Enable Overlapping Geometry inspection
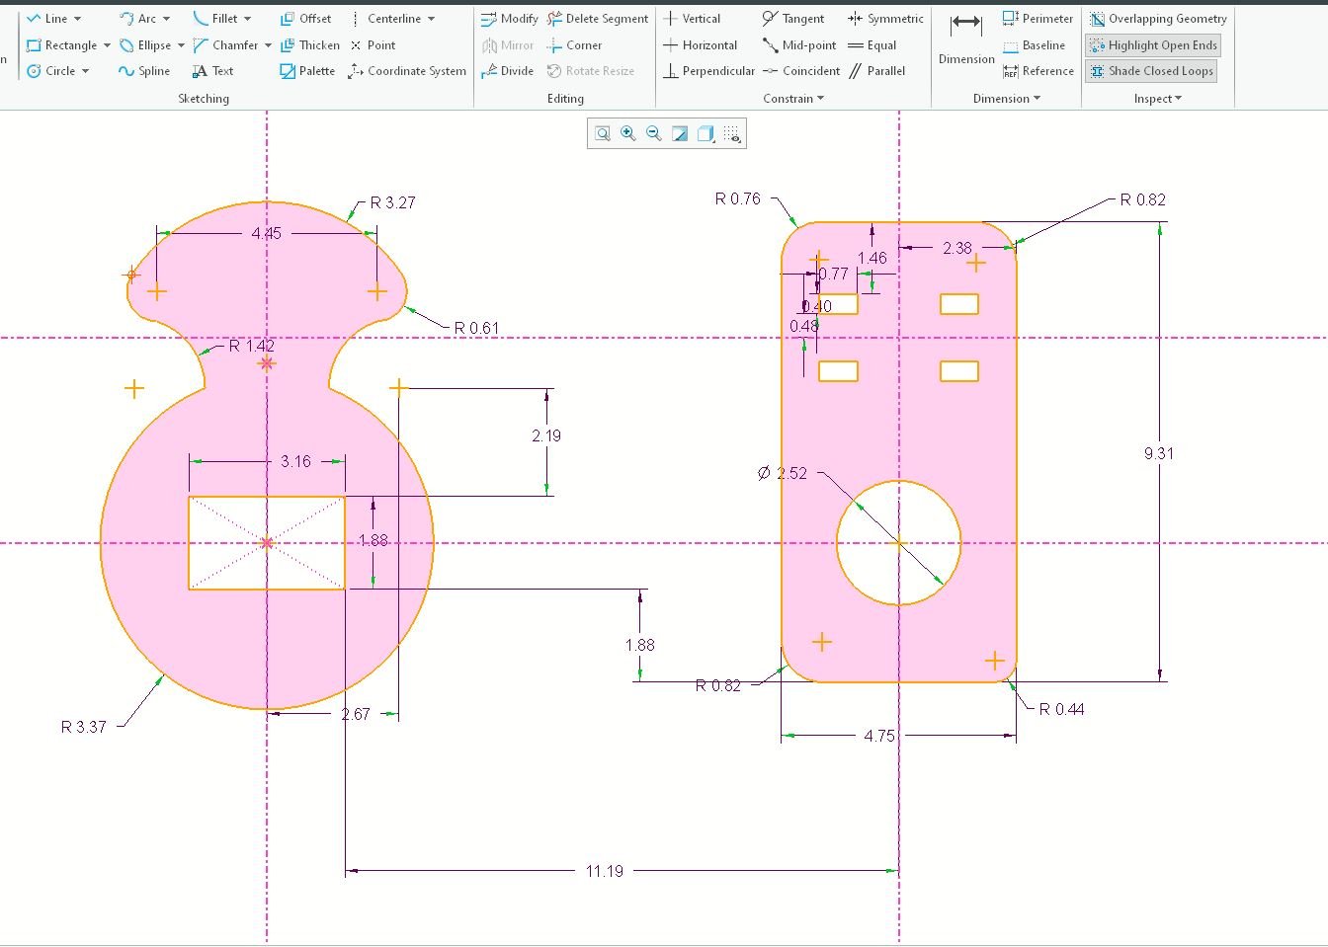The width and height of the screenshot is (1328, 947). (x=1157, y=18)
